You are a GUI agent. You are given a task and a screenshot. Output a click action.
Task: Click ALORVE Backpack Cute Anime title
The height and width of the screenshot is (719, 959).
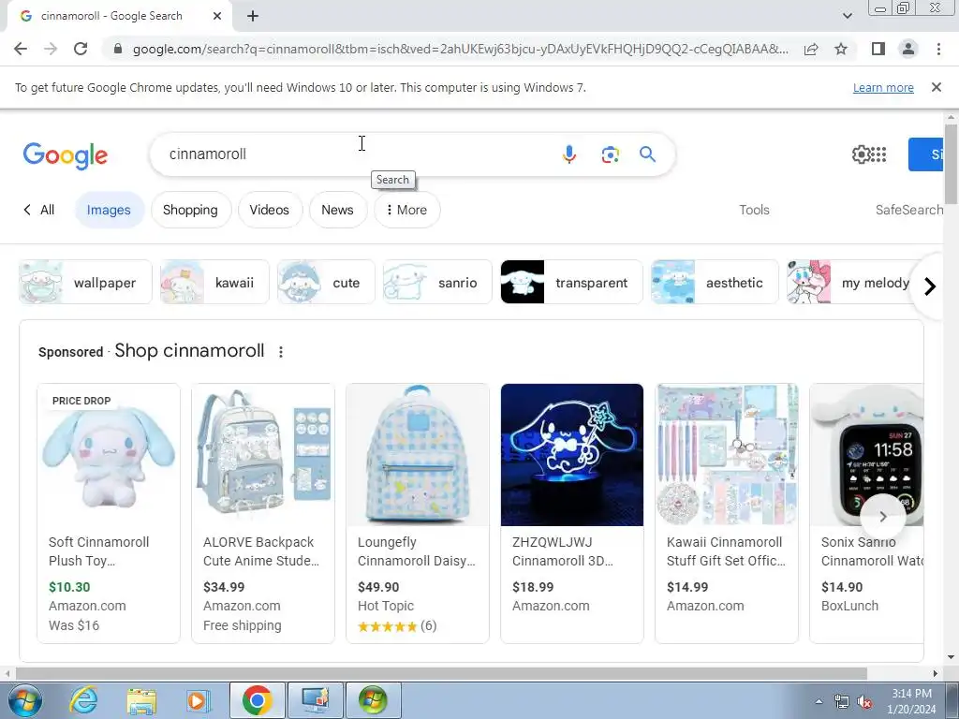(261, 551)
